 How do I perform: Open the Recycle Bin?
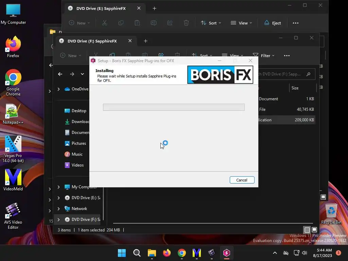pyautogui.click(x=331, y=214)
